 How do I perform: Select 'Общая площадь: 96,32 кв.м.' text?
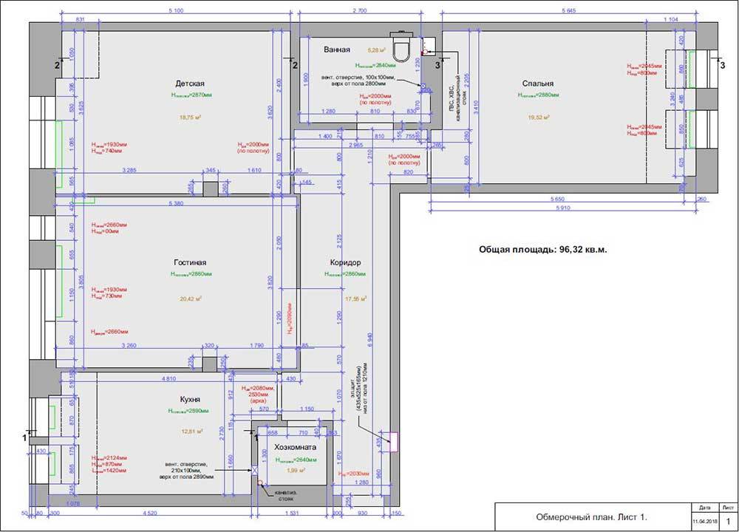coord(543,250)
